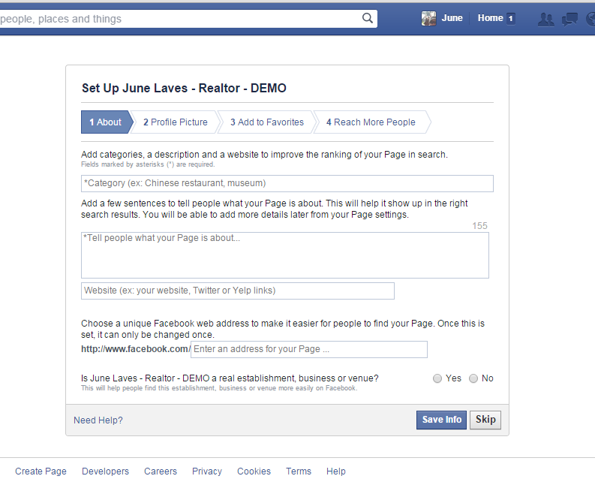
Task: Open the Help footer link
Action: pos(336,471)
